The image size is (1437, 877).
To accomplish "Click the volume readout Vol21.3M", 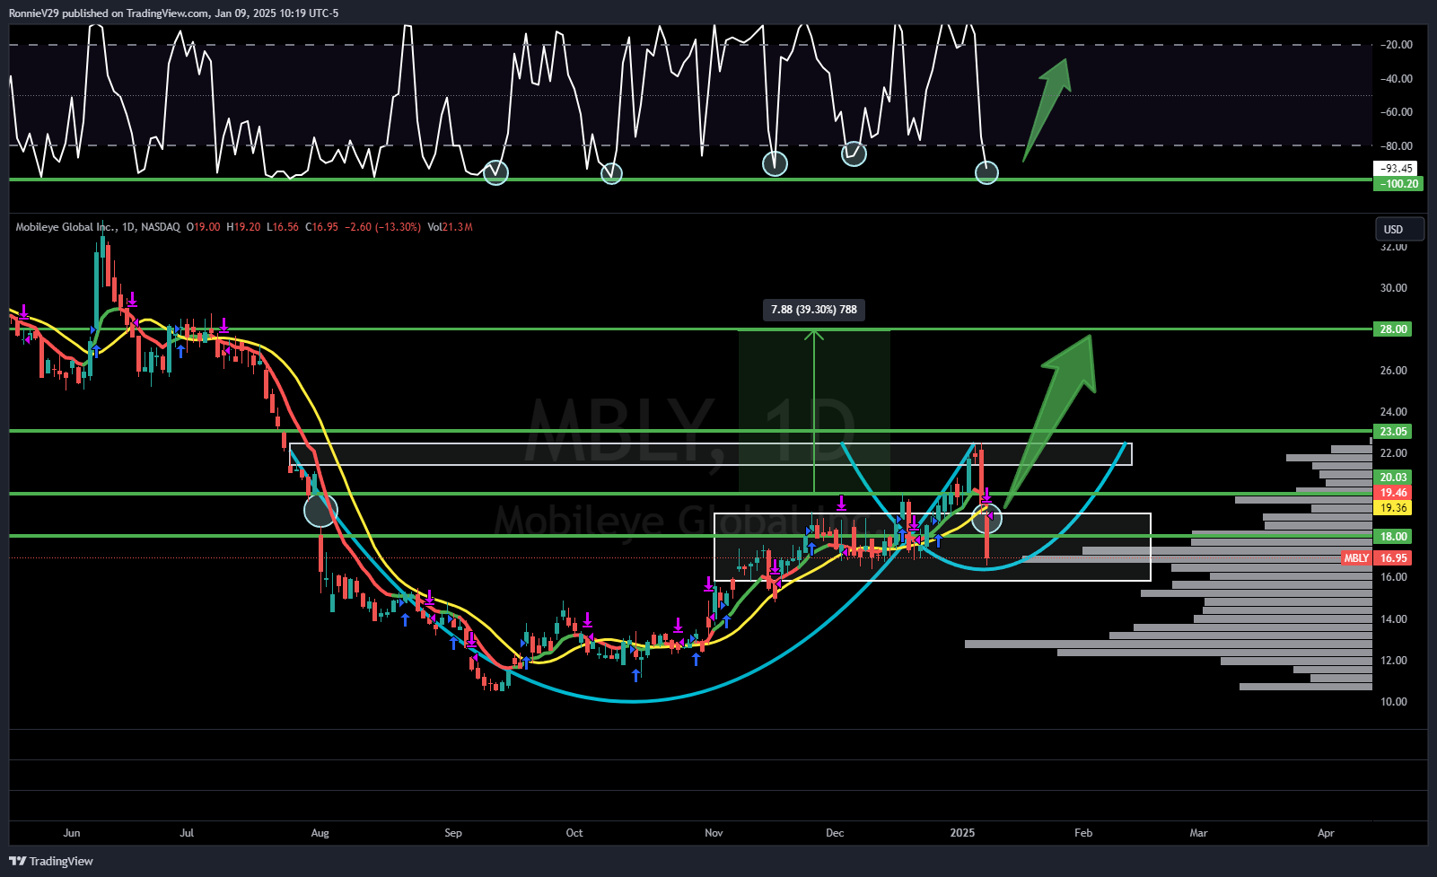I will coord(450,227).
